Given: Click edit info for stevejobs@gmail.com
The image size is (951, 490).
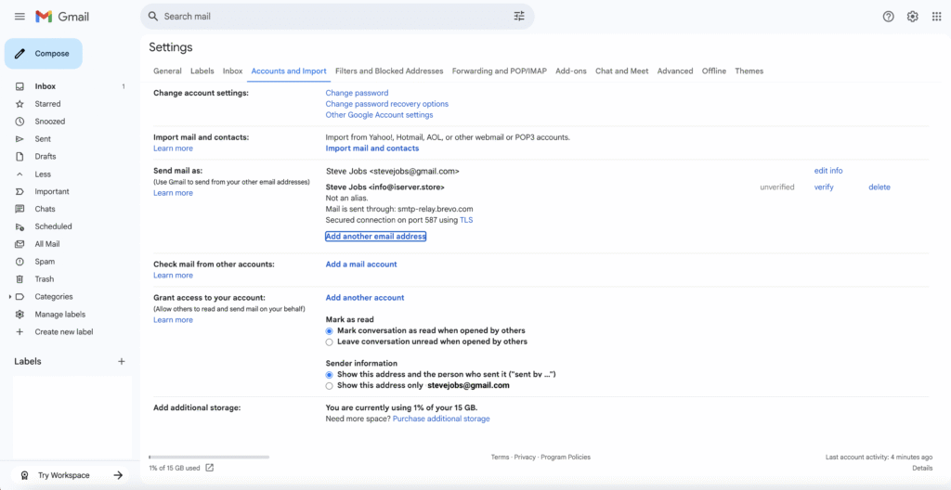Looking at the screenshot, I should [827, 171].
